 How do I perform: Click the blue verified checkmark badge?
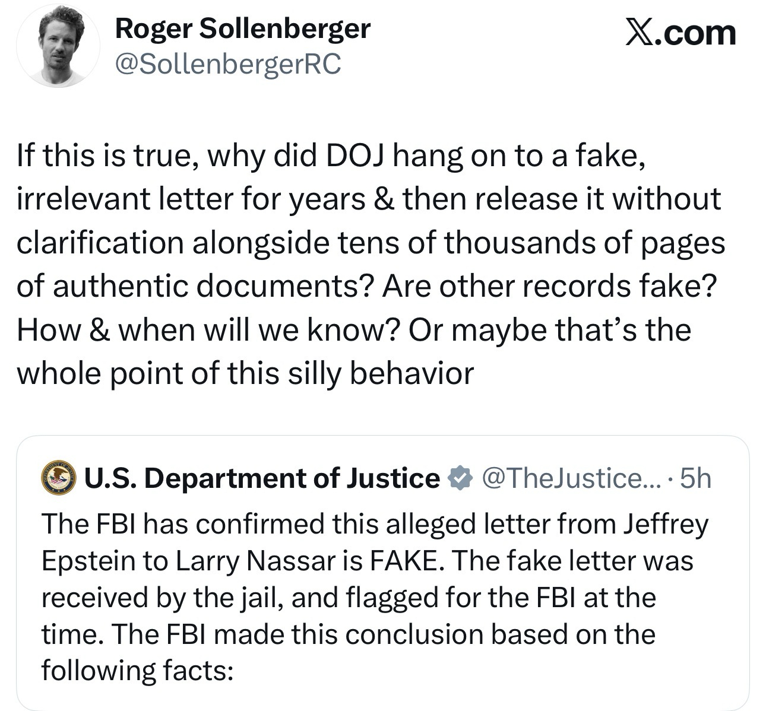[460, 478]
